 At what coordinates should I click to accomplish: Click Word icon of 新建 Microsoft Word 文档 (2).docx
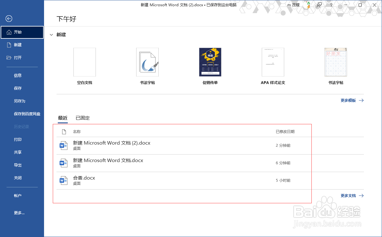[x=63, y=146]
